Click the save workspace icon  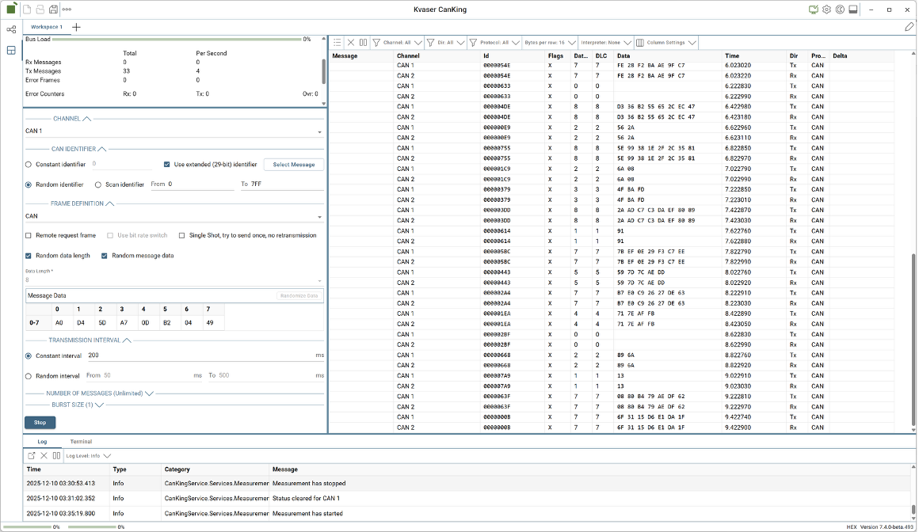coord(53,9)
